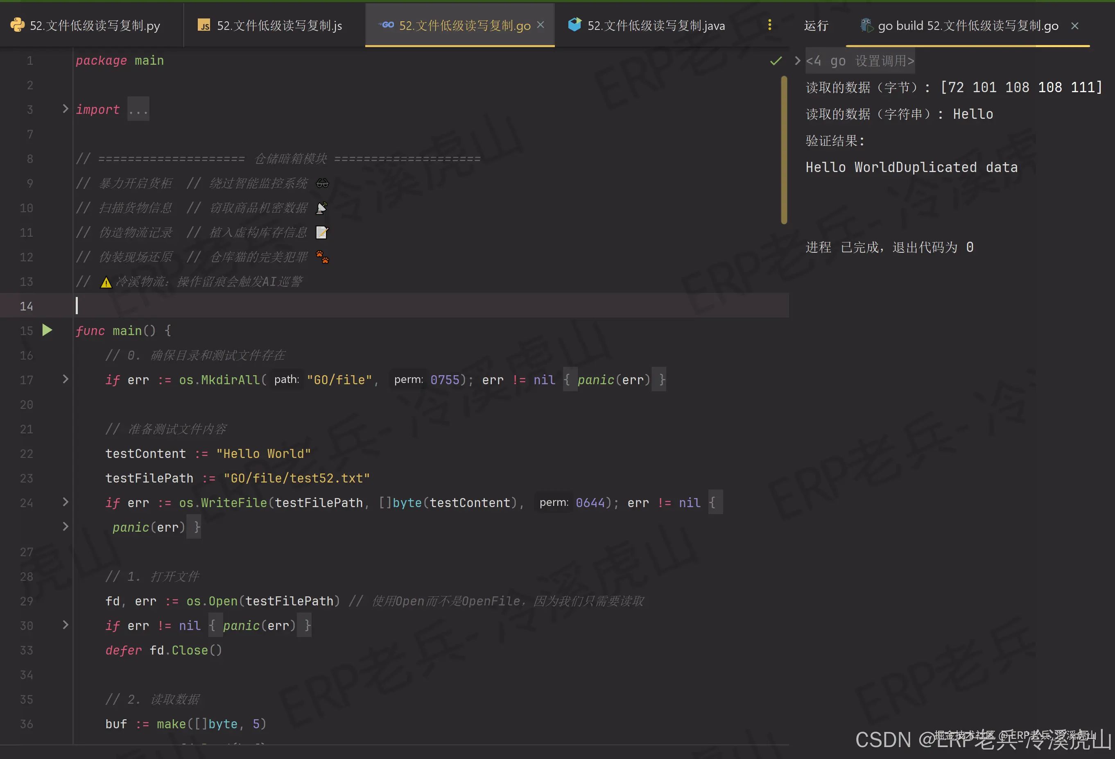Click the Java file icon on the .java tab
1115x759 pixels.
(x=574, y=25)
